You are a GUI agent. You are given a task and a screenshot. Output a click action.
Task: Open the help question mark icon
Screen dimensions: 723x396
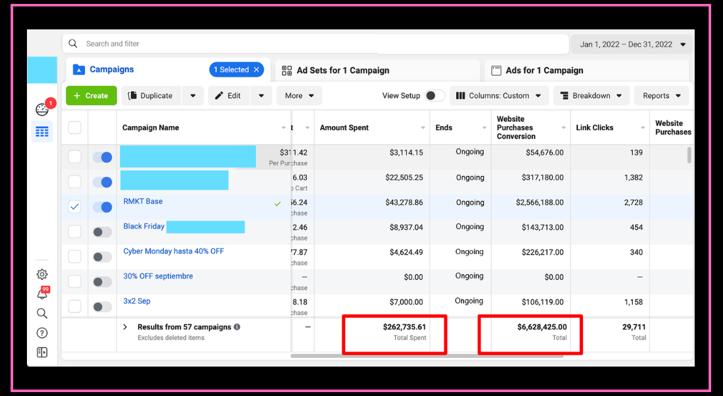(42, 333)
